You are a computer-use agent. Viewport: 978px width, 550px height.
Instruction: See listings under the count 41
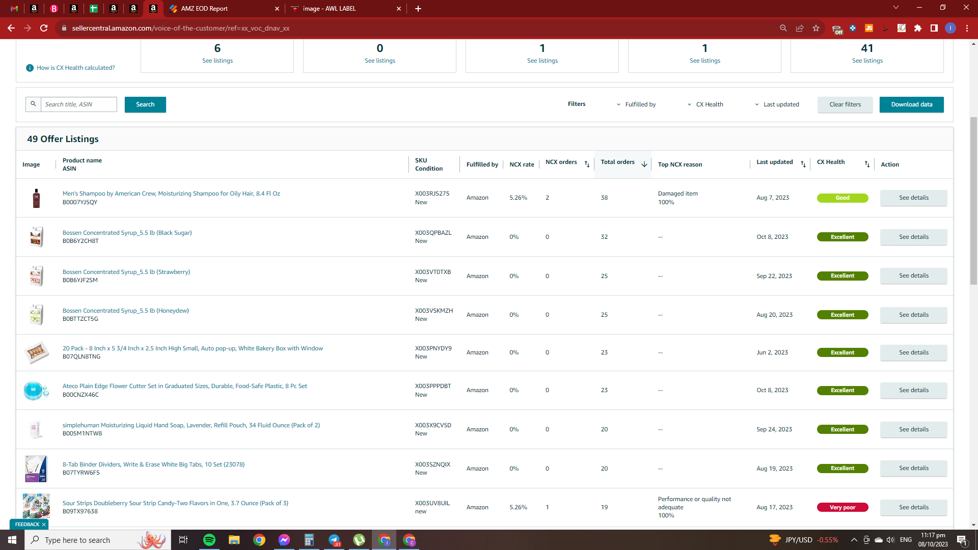pyautogui.click(x=867, y=61)
